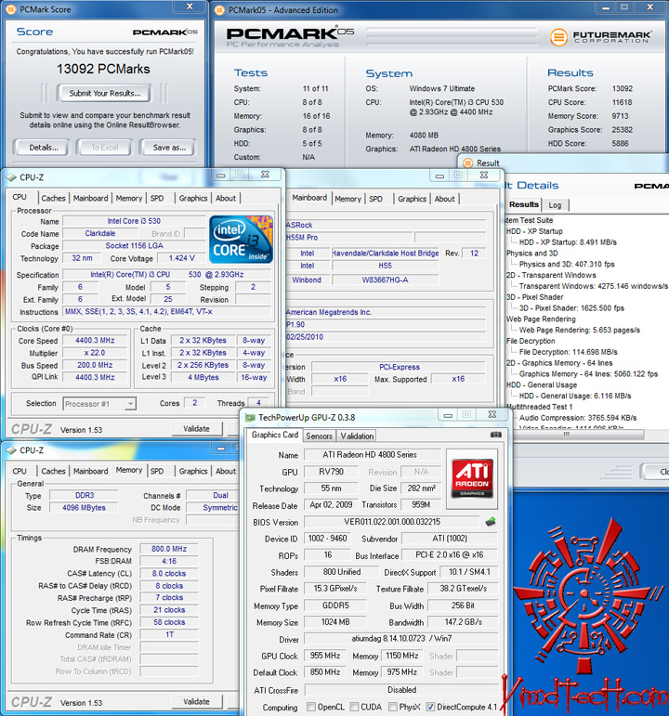Click the PCMark05 Advanced Edition title icon
669x716 pixels.
coord(220,9)
